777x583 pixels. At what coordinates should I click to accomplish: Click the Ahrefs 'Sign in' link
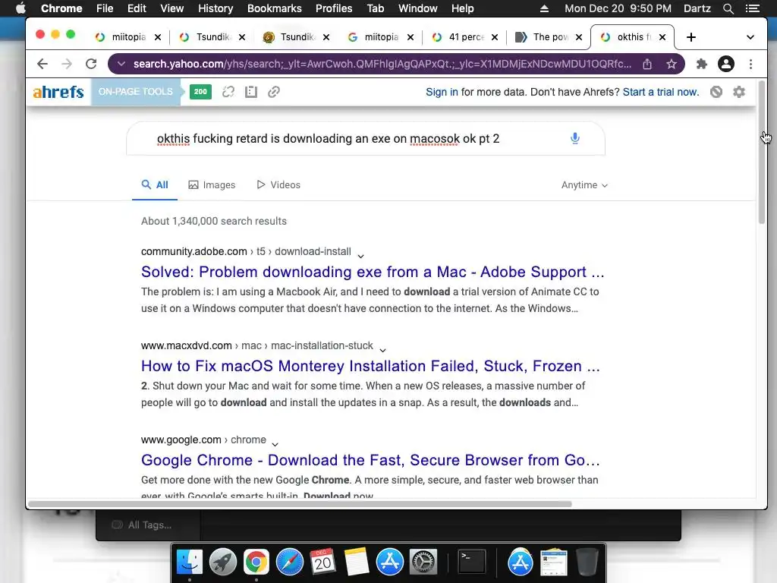pyautogui.click(x=442, y=92)
